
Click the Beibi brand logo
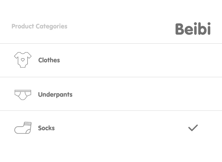point(193,29)
